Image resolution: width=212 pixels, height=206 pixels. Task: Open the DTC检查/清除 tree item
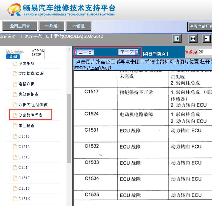point(31,73)
